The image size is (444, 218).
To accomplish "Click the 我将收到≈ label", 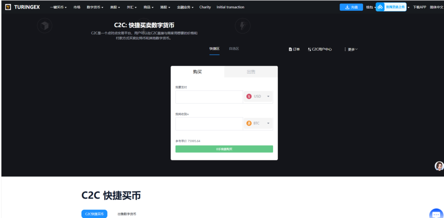I will pos(182,114).
